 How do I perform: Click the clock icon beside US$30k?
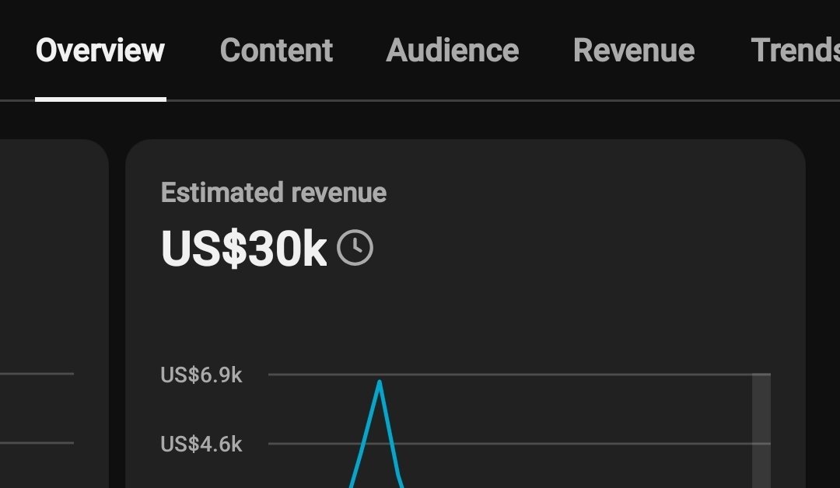tap(355, 248)
